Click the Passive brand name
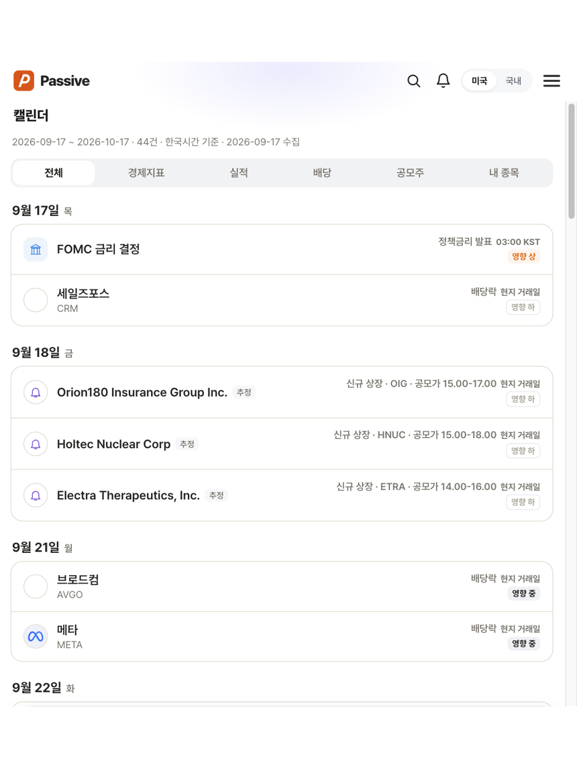 [64, 81]
